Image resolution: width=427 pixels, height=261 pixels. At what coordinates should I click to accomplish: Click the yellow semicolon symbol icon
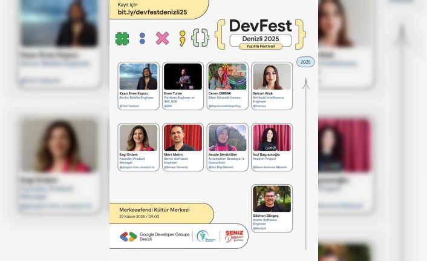click(182, 38)
